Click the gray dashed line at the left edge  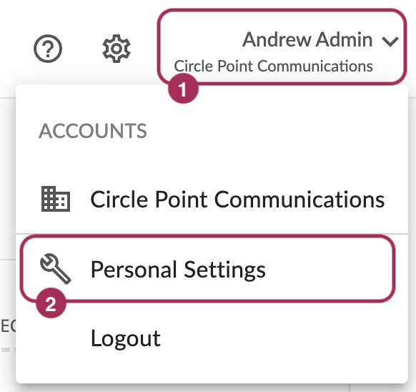[8, 350]
